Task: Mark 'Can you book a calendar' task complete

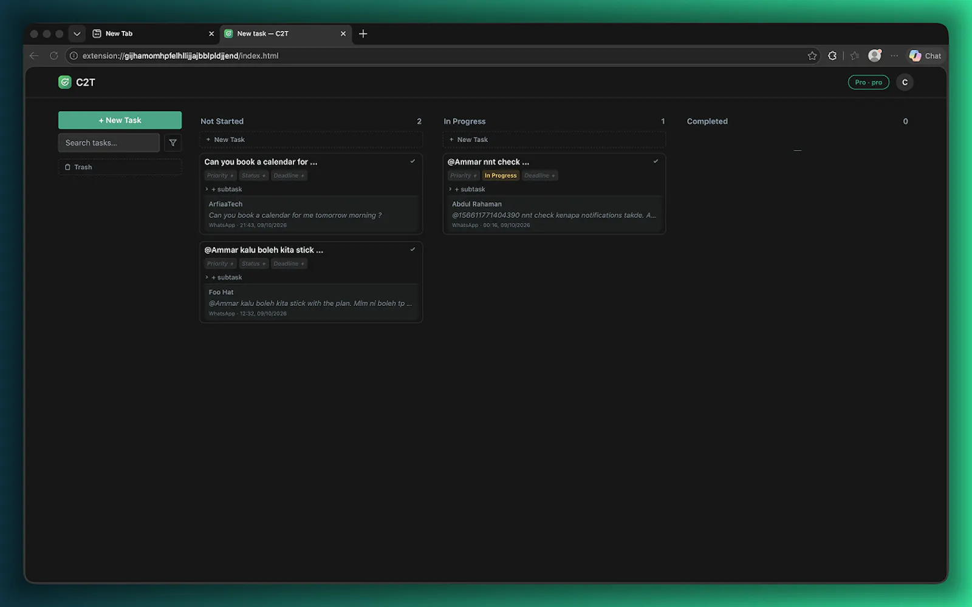Action: pos(412,161)
